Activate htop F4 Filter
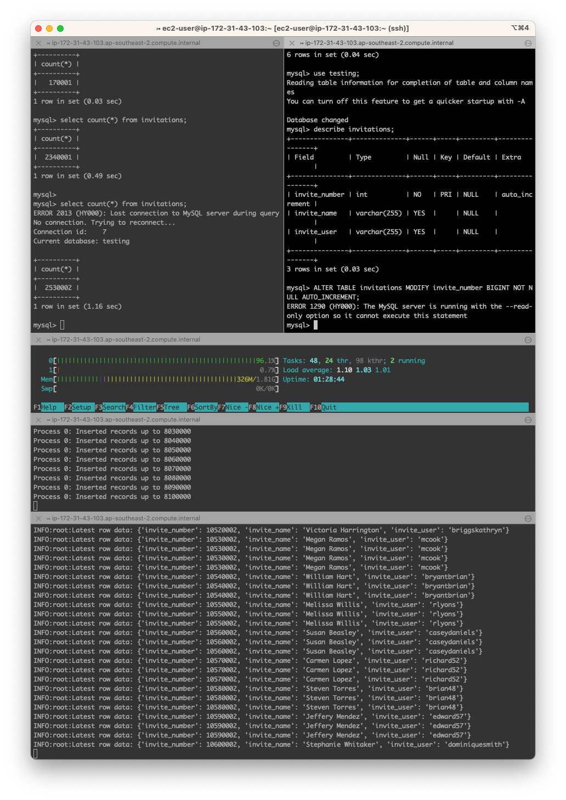The width and height of the screenshot is (566, 800). pyautogui.click(x=141, y=407)
